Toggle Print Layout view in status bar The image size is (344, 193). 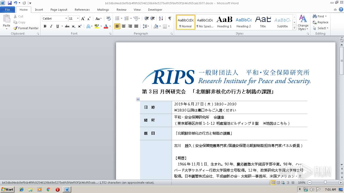coord(273,183)
